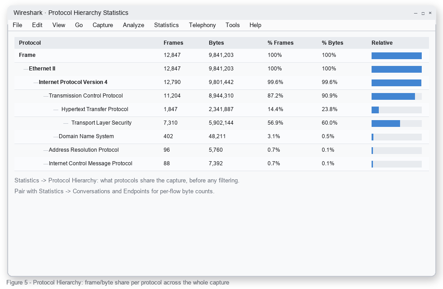Click the 7,392 bytes value

coord(216,163)
